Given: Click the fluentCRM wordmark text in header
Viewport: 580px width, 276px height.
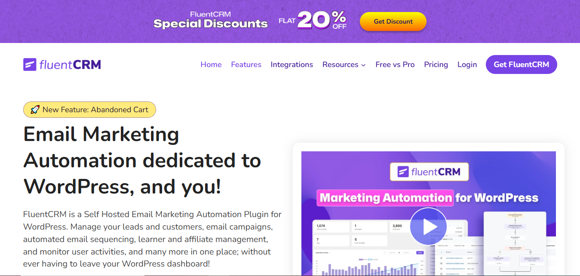Looking at the screenshot, I should pos(70,64).
